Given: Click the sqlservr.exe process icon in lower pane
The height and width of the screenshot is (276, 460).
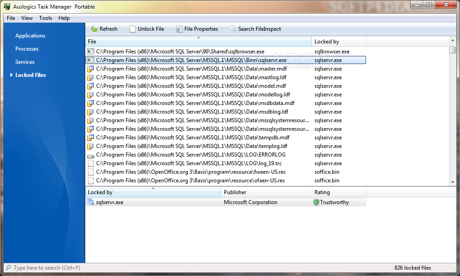Looking at the screenshot, I should (91, 202).
